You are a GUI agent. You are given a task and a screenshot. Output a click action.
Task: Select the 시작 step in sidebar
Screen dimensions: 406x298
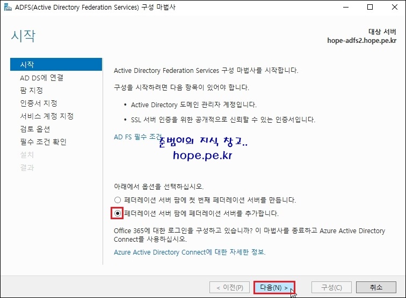coord(56,64)
